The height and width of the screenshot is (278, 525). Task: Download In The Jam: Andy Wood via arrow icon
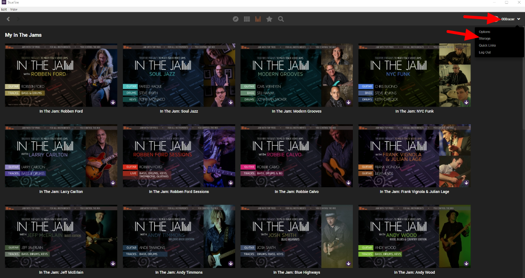(466, 264)
